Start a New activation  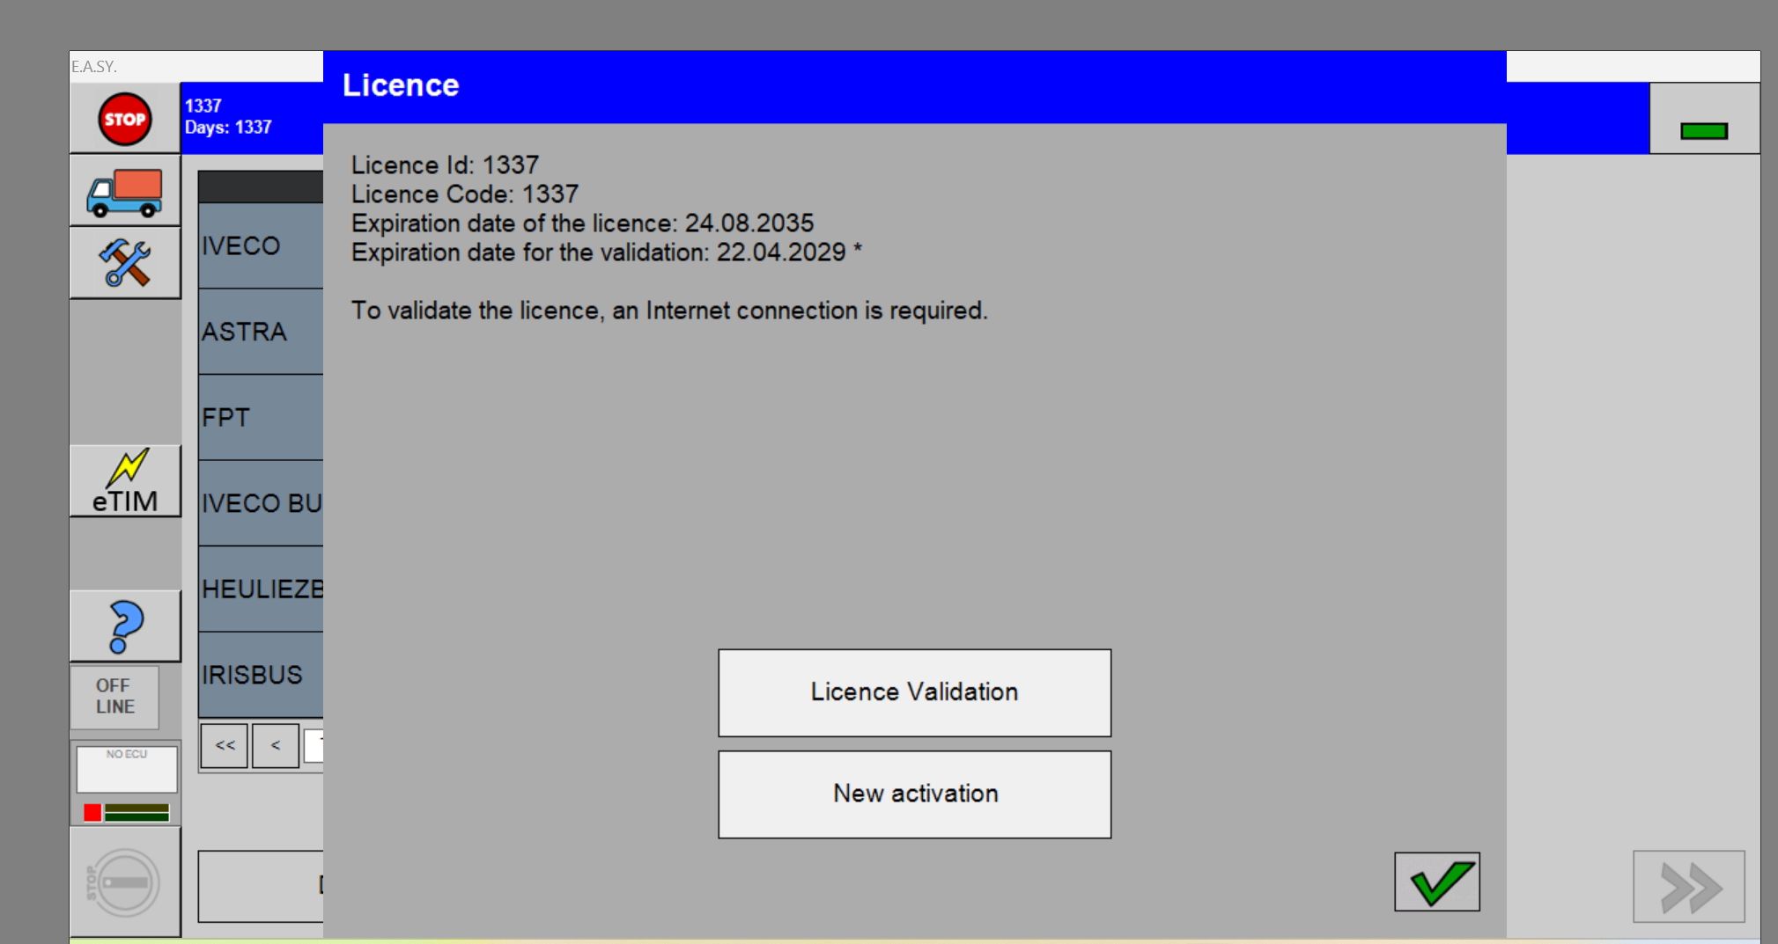tap(914, 793)
